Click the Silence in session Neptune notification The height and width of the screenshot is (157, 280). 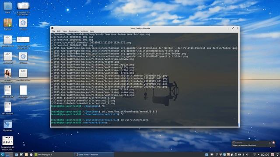tap(244, 145)
